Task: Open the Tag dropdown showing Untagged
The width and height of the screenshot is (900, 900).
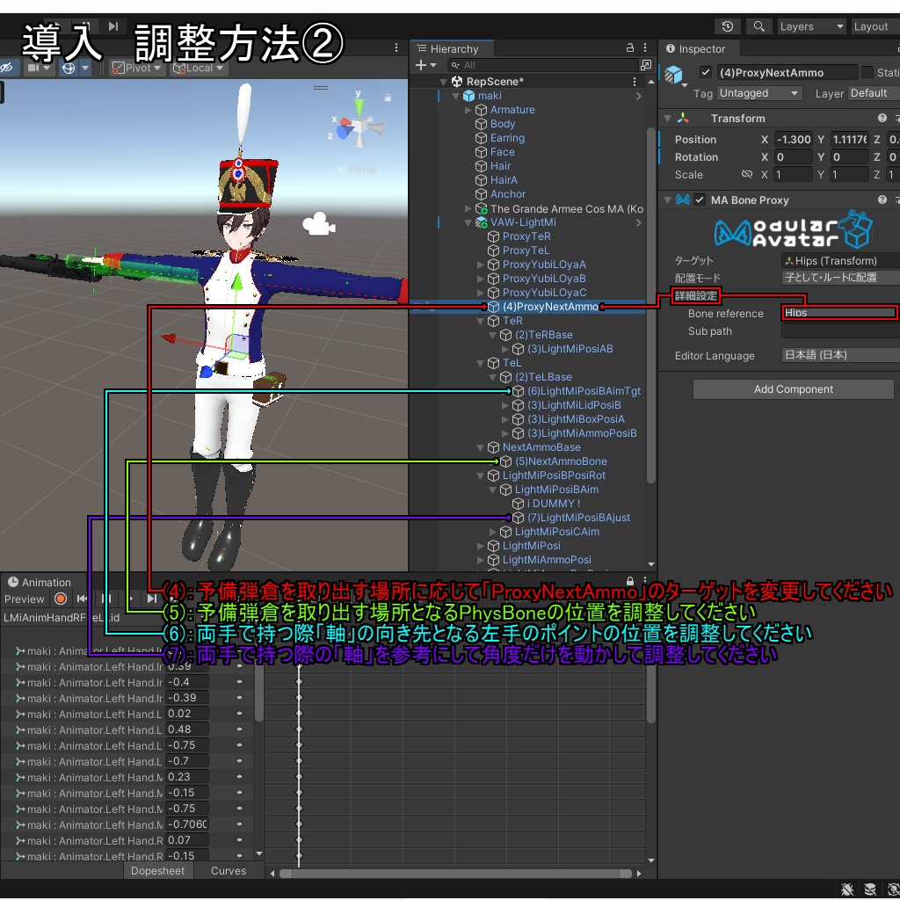Action: pos(758,92)
